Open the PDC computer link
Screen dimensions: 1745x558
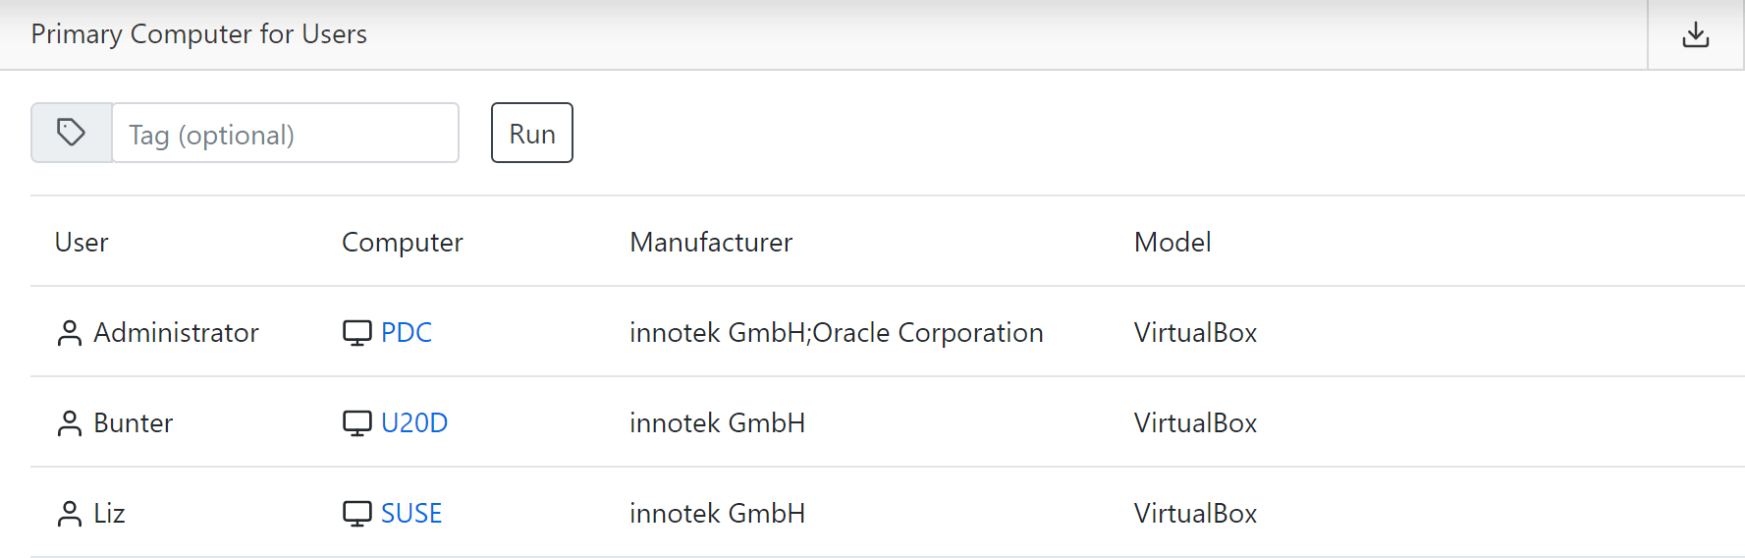[x=407, y=333]
